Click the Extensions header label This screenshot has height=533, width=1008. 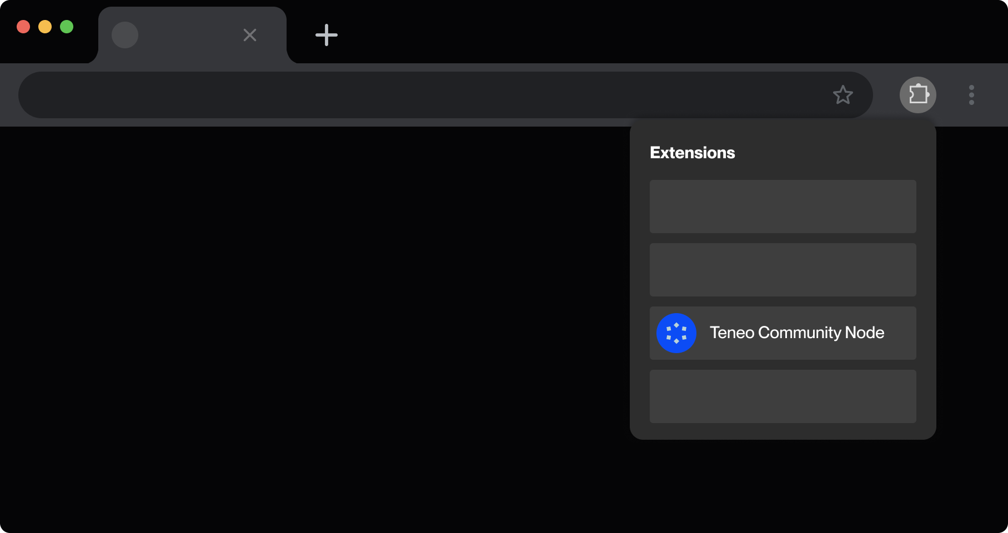point(691,152)
